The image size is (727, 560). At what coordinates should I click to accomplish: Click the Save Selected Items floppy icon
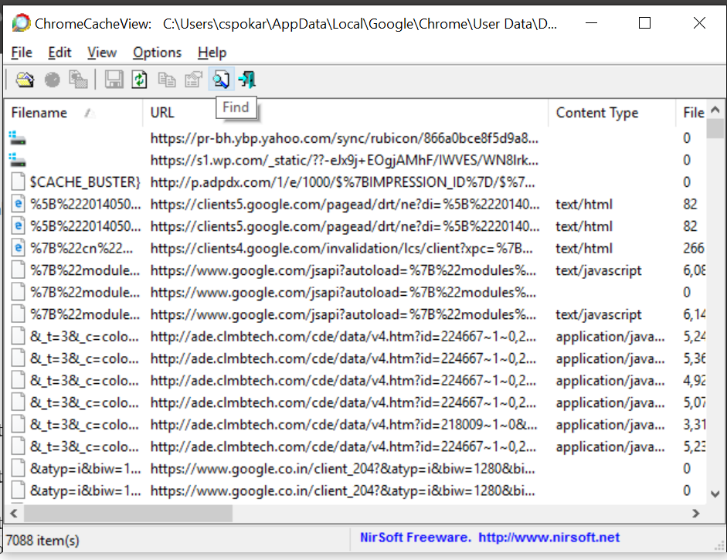pyautogui.click(x=114, y=80)
